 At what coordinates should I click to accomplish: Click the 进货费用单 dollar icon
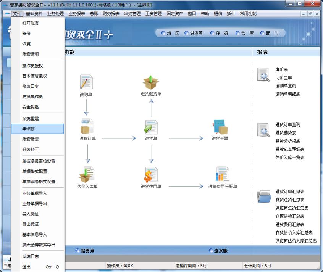click(151, 174)
